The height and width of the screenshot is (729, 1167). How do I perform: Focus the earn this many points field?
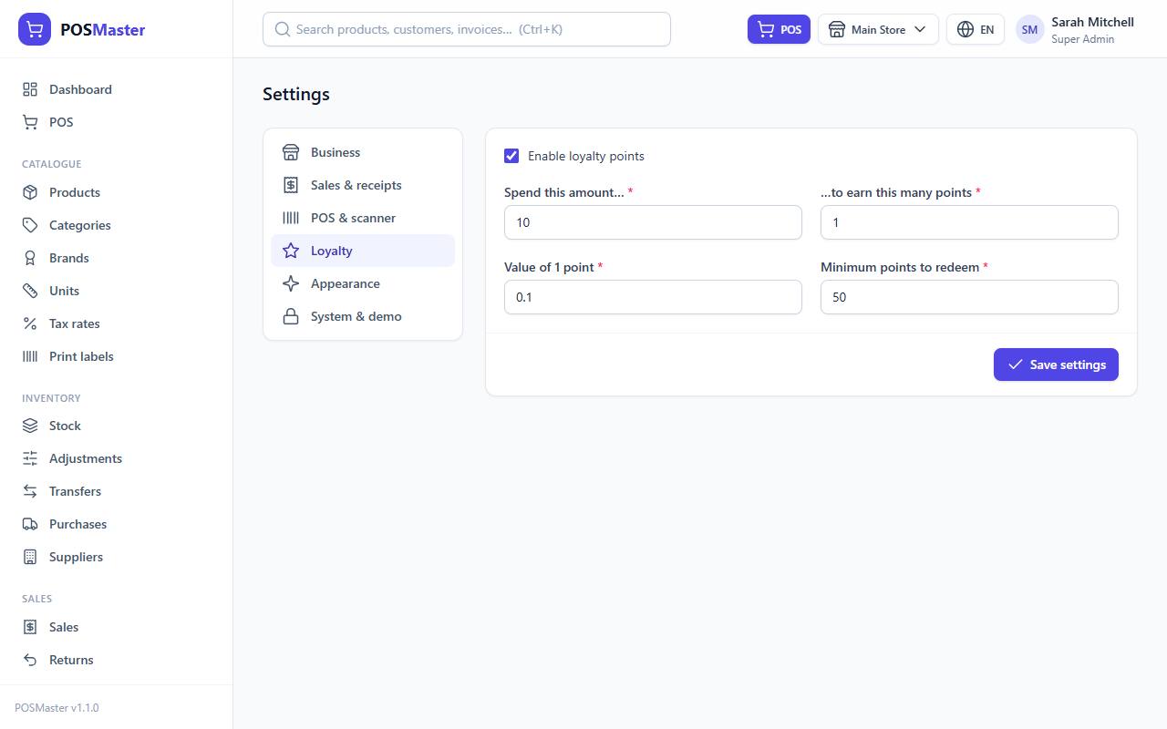pyautogui.click(x=969, y=222)
